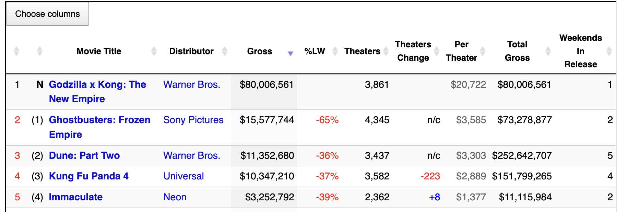This screenshot has width=627, height=212.
Task: Click the Gross column header text
Action: pyautogui.click(x=260, y=51)
